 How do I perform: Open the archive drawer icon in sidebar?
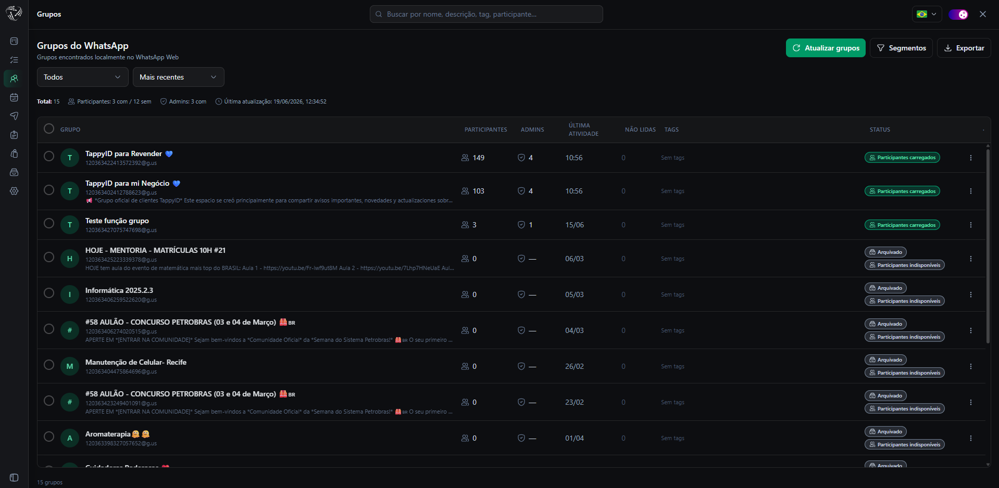[x=14, y=172]
